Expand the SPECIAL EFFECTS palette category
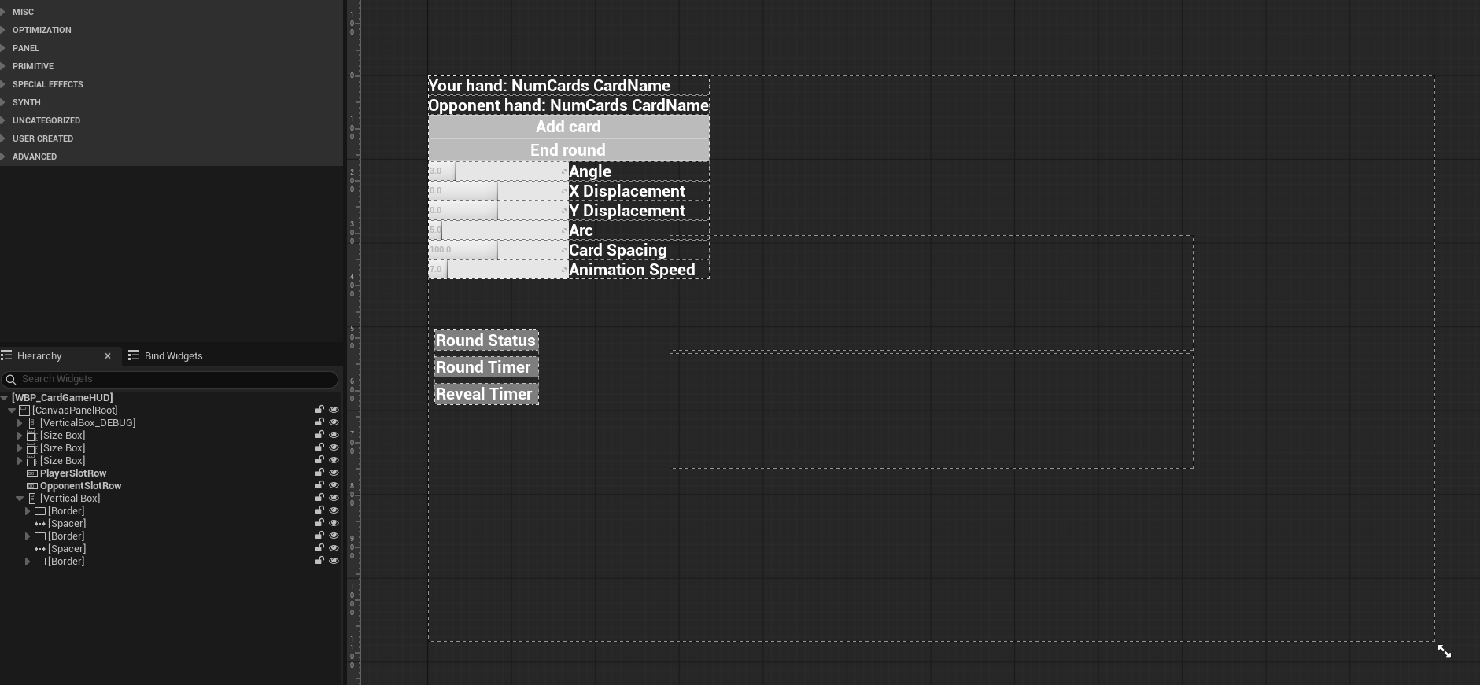1480x685 pixels. click(4, 84)
